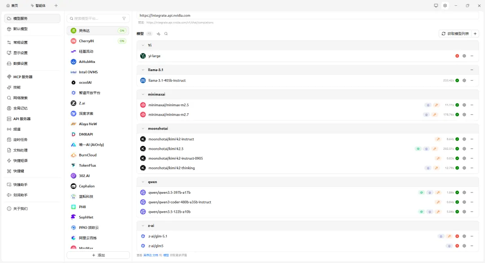Toggle the ON badge for CherryIN provider

(x=122, y=41)
